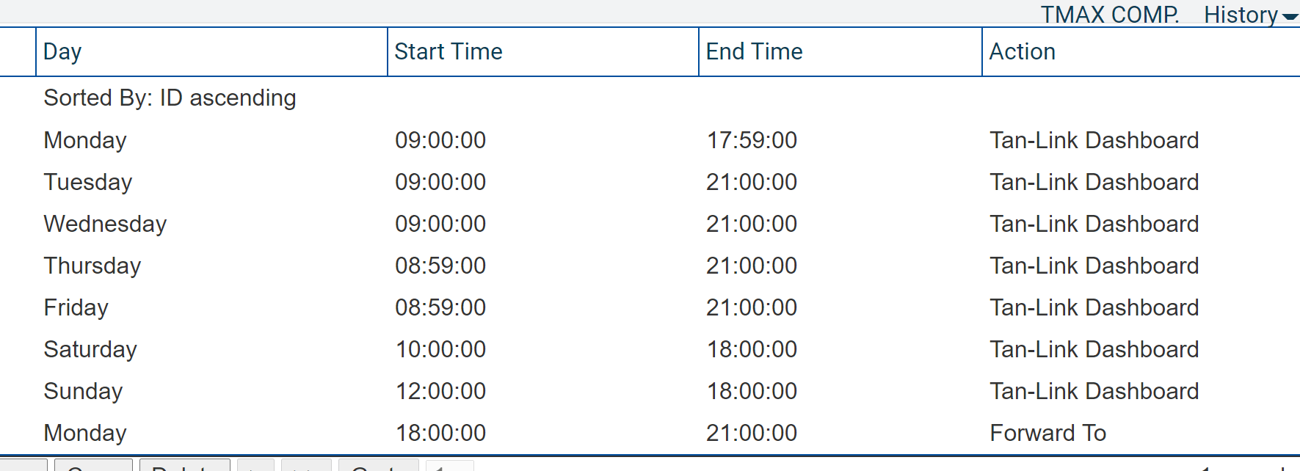Sort table by the Start Time column

(x=448, y=51)
